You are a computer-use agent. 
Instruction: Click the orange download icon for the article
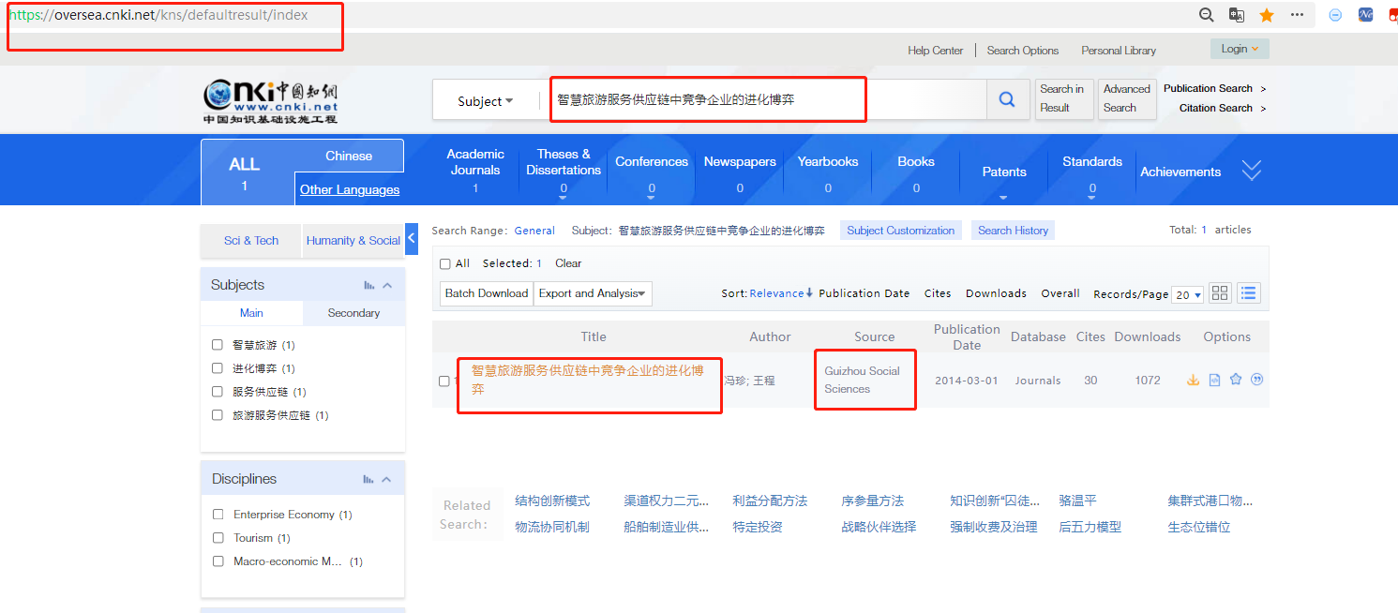[1194, 380]
